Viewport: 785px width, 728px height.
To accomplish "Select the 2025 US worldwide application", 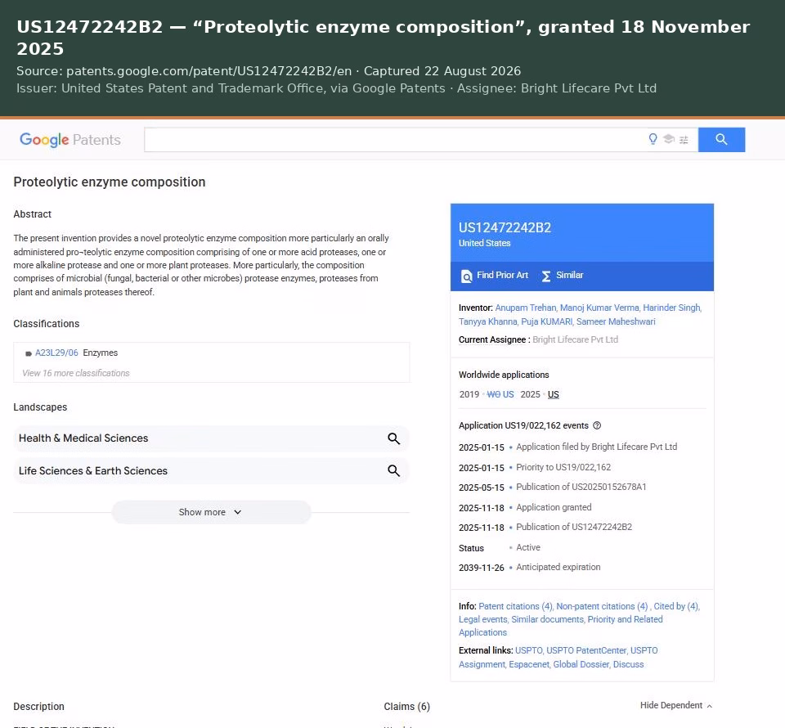I will pos(554,394).
